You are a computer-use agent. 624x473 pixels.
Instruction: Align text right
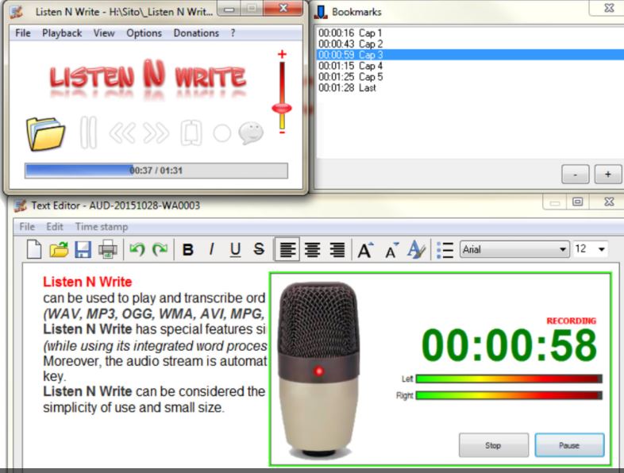(337, 250)
